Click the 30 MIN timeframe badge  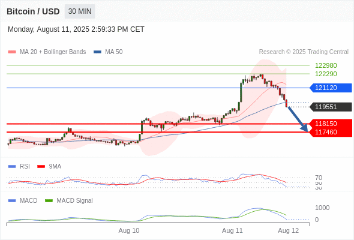click(x=80, y=11)
